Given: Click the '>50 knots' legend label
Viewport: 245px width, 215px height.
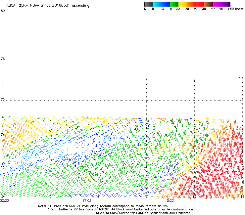Looking at the screenshot, I should coord(235,9).
